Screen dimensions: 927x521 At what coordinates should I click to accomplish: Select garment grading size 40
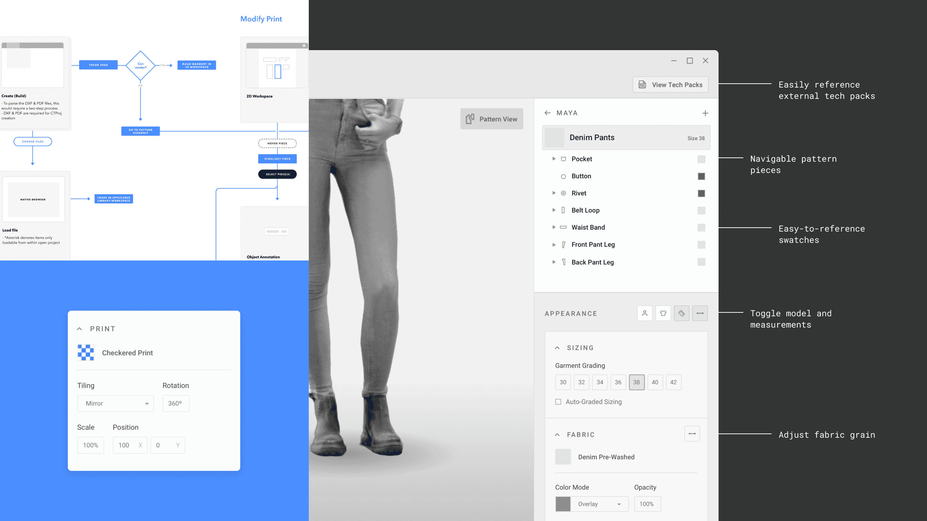[x=655, y=382]
